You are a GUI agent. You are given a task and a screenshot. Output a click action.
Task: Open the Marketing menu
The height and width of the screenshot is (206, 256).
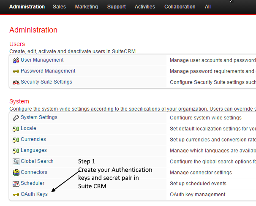tap(86, 7)
